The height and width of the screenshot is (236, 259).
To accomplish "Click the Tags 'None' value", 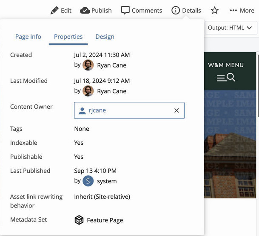I will point(82,129).
